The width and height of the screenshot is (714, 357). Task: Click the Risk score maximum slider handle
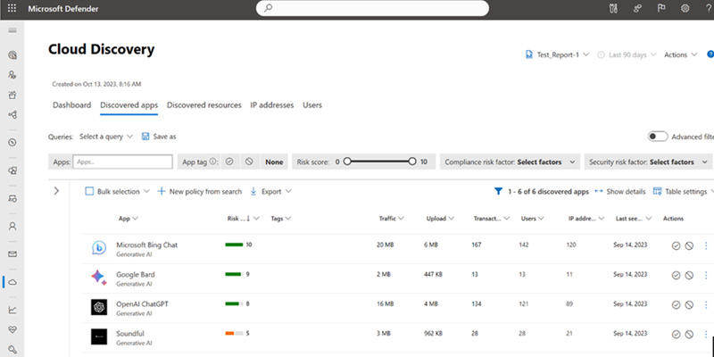[412, 162]
